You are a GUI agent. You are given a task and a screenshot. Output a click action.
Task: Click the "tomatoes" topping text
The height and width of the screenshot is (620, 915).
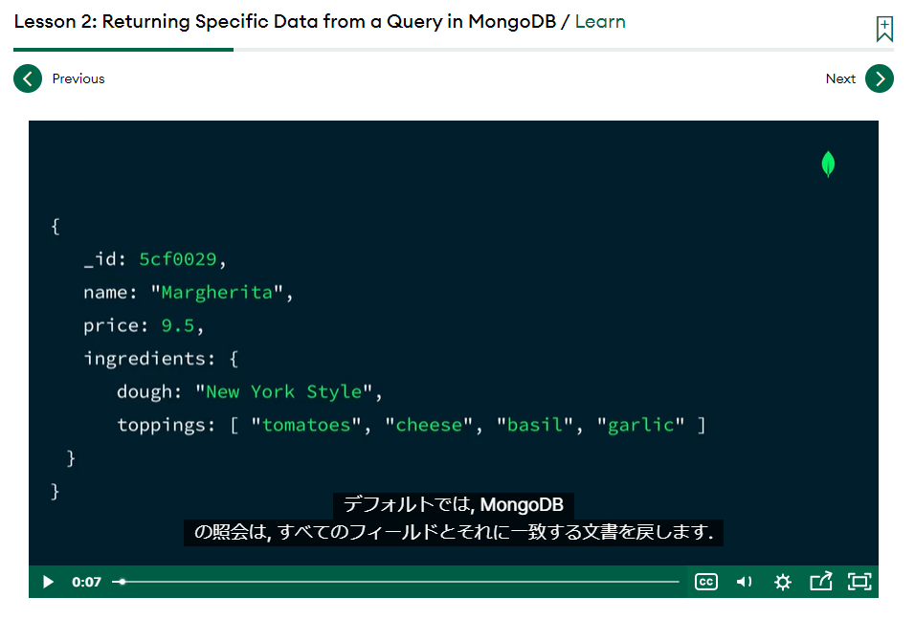[306, 425]
